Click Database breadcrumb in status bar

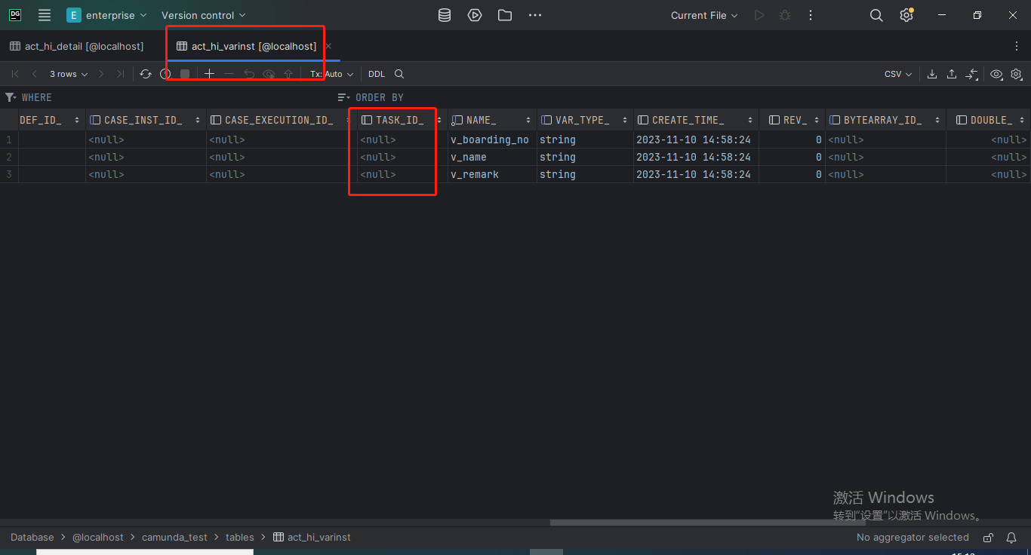coord(32,538)
